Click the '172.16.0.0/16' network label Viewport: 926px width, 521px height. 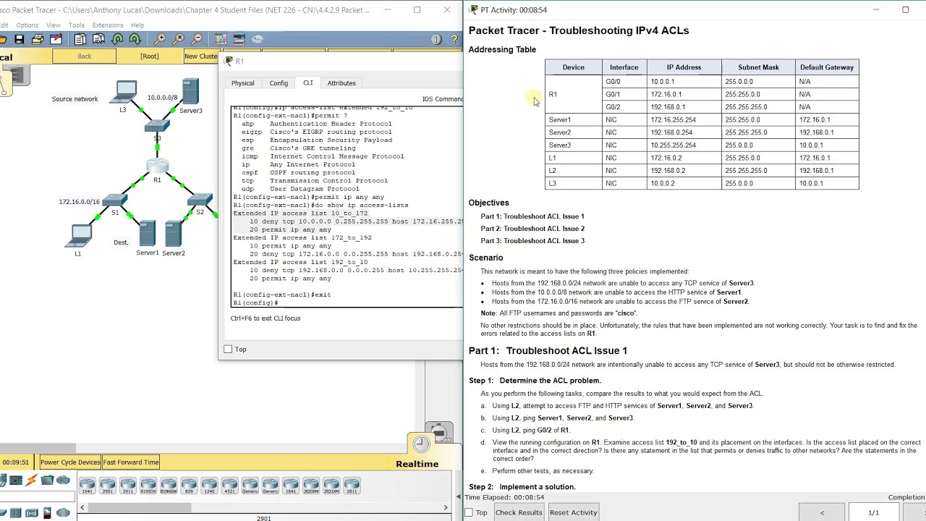(x=79, y=202)
